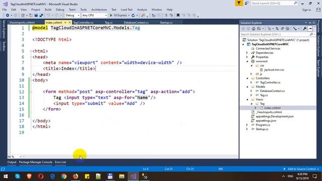The width and height of the screenshot is (322, 181).
Task: Click the Collapse All icon in Solution Explorer
Action: tap(282, 29)
